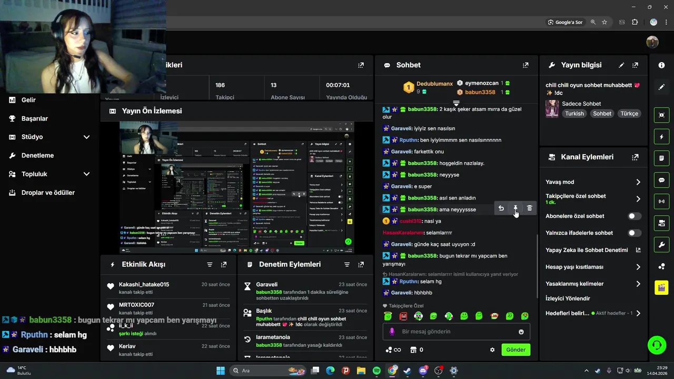Viewport: 674px width, 379px height.
Task: Select the Sohbet tag chip
Action: (x=602, y=114)
